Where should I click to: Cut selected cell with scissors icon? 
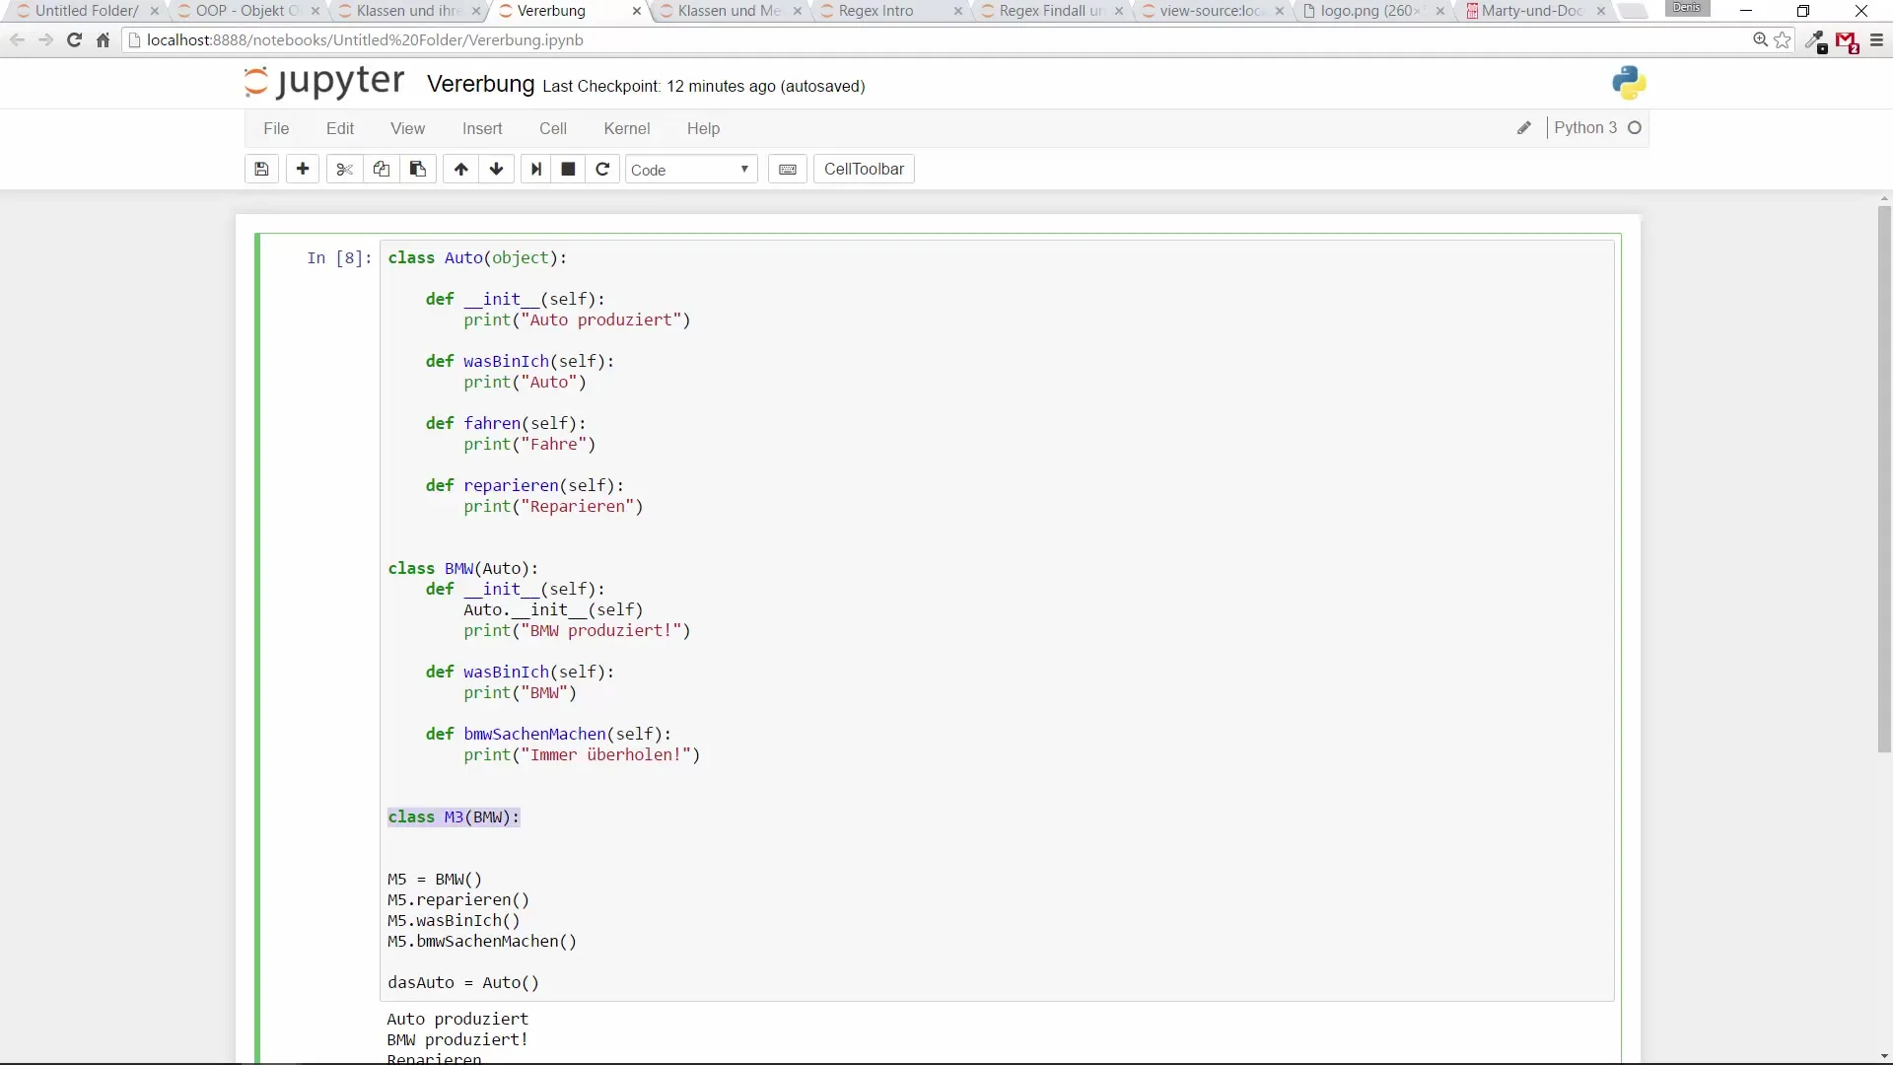[344, 170]
